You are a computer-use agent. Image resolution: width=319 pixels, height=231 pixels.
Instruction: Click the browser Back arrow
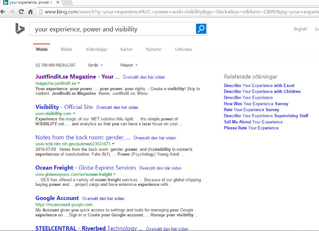[3, 11]
